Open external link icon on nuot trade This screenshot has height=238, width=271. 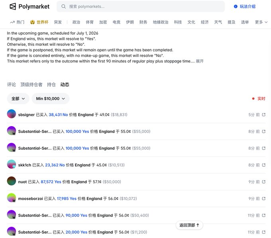click(263, 181)
